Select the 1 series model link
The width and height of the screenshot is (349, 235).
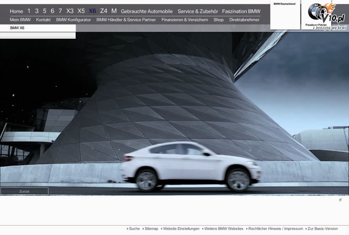[x=29, y=11]
